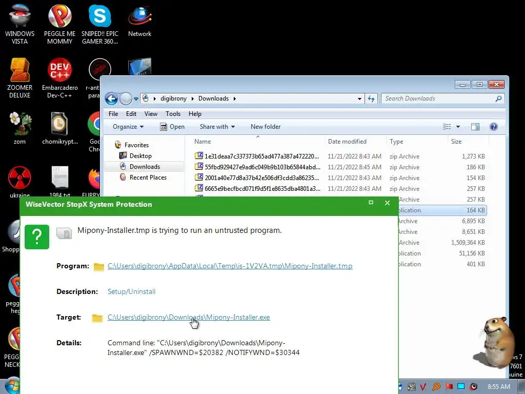Open the Organize dropdown menu
Viewport: 525px width, 394px height.
coord(128,127)
